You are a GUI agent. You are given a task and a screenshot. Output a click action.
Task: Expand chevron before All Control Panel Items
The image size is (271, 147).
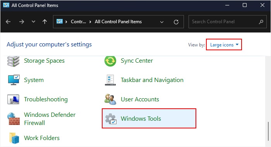pos(90,22)
